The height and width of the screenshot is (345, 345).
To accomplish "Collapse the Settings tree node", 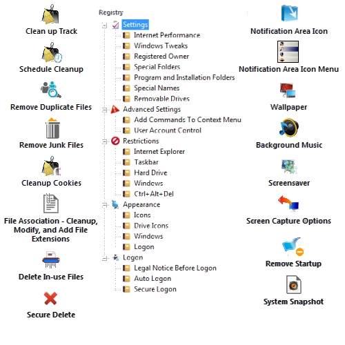I will click(x=104, y=26).
